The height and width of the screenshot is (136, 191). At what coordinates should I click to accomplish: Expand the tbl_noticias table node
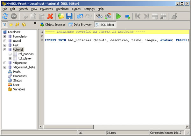pos(10,54)
